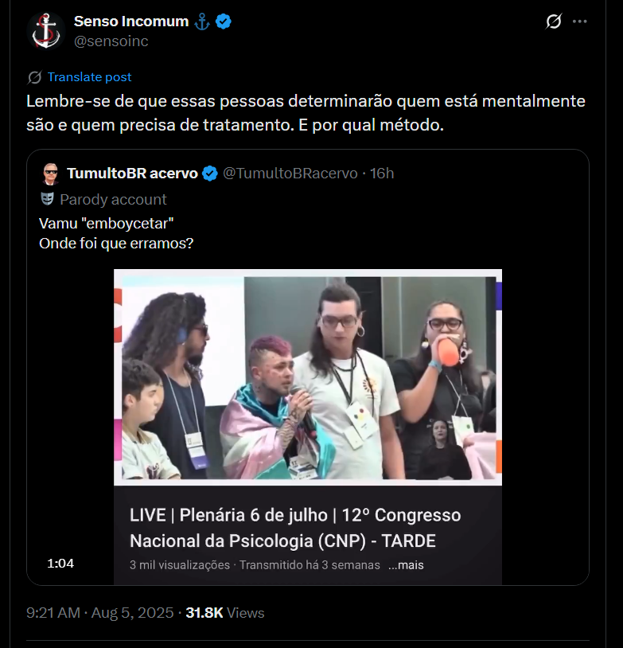This screenshot has width=623, height=648.
Task: Click the Grok icon near the top-right menu
Action: [x=553, y=21]
